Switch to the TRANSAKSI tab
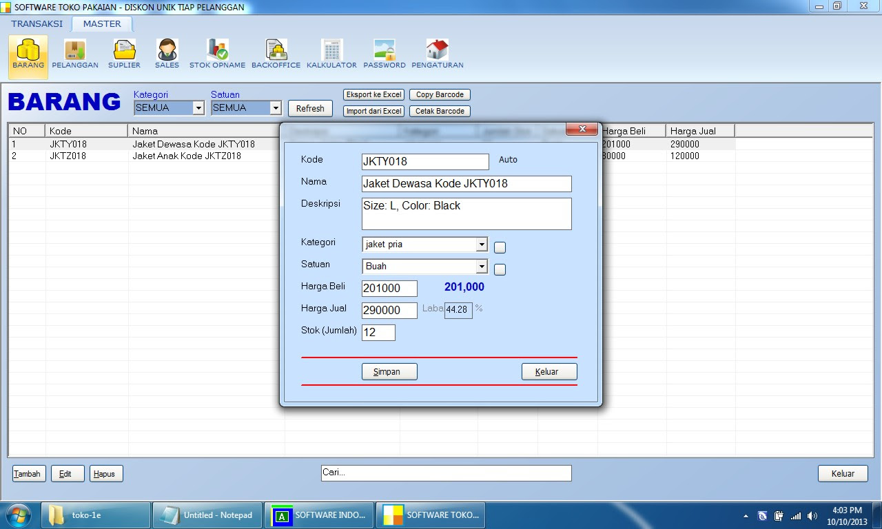Viewport: 882px width, 529px height. coord(37,23)
